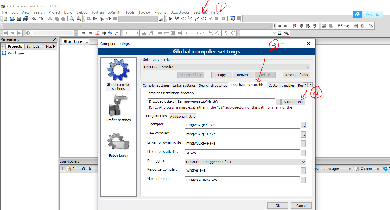Click the Abort build icon
Screen dimensions: 390x210
(115, 19)
